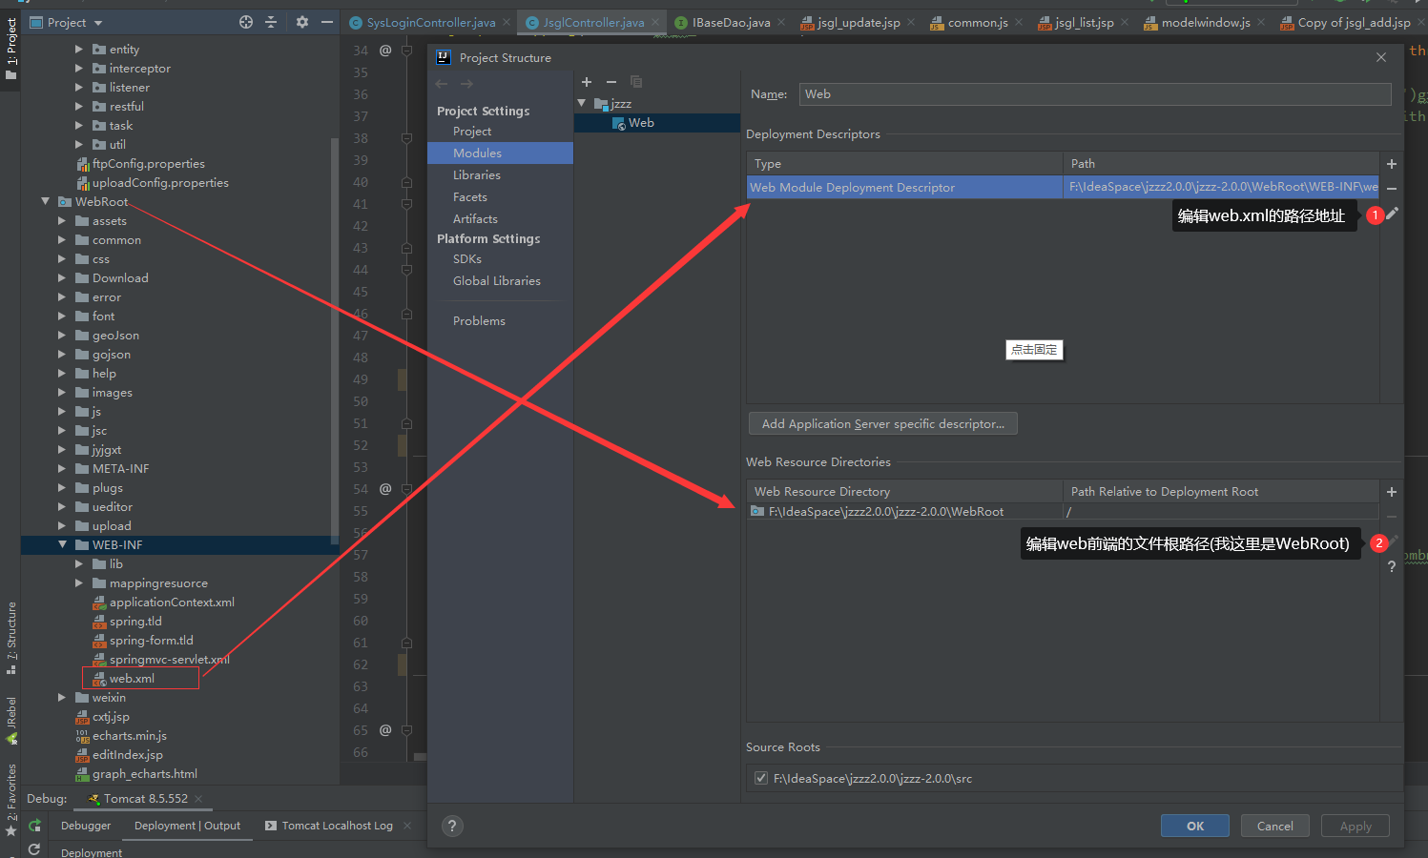This screenshot has height=858, width=1428.
Task: Select the Debugger tab
Action: pos(86,826)
